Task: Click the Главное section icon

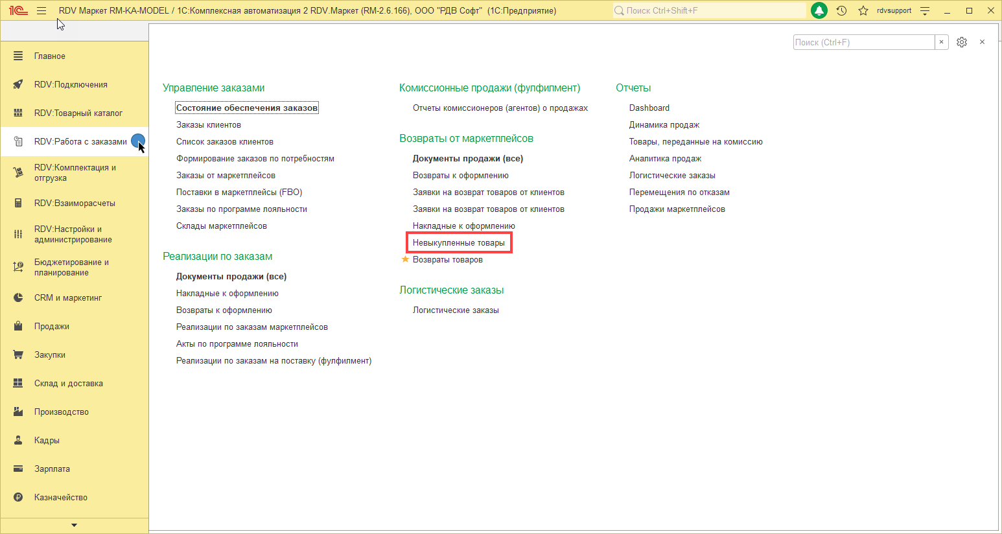Action: point(18,56)
